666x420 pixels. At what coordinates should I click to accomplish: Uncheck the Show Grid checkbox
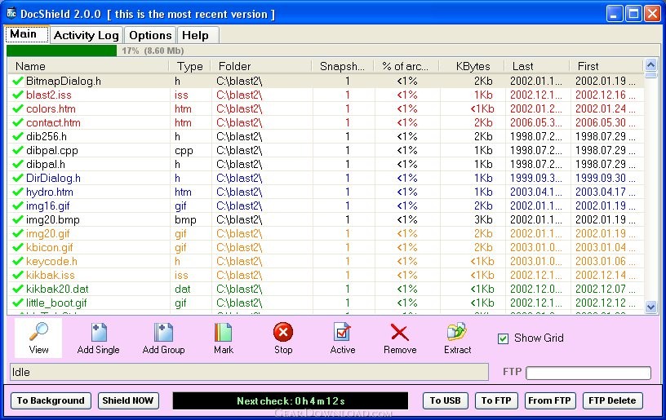[503, 338]
